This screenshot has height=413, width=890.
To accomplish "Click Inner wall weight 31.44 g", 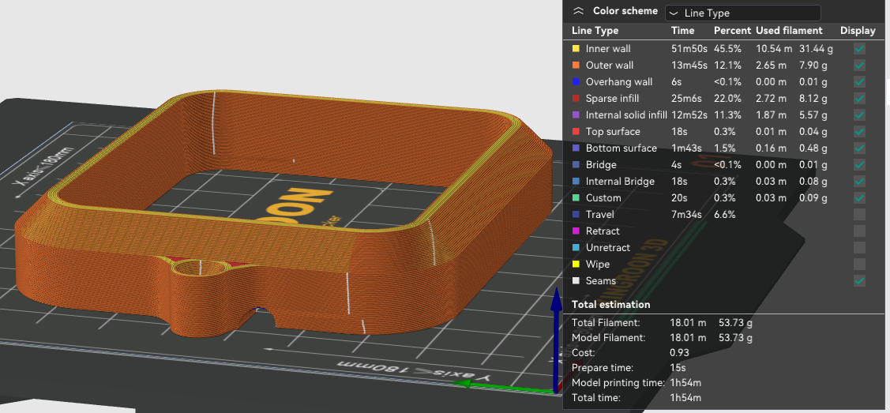I will click(817, 49).
